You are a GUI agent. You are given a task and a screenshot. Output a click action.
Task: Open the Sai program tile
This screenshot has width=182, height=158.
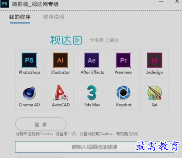pyautogui.click(x=154, y=96)
